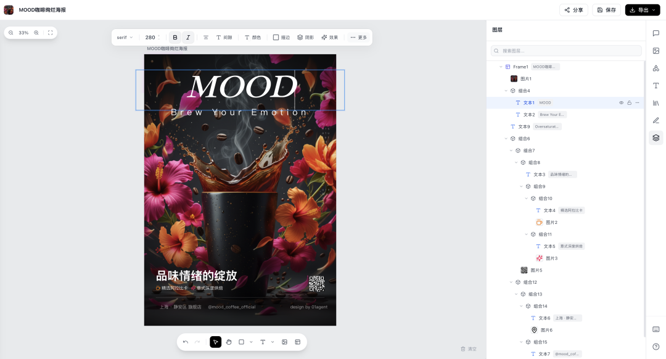The height and width of the screenshot is (359, 666).
Task: Open the 颜色 text color picker
Action: pyautogui.click(x=253, y=38)
